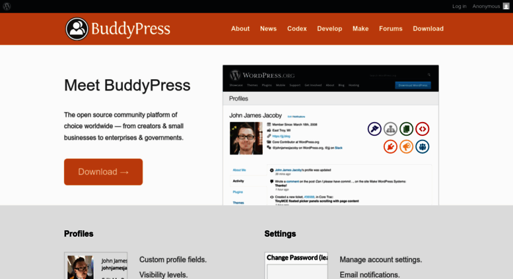Click the 'Visibility levels.' text
The height and width of the screenshot is (279, 513).
pyautogui.click(x=163, y=275)
